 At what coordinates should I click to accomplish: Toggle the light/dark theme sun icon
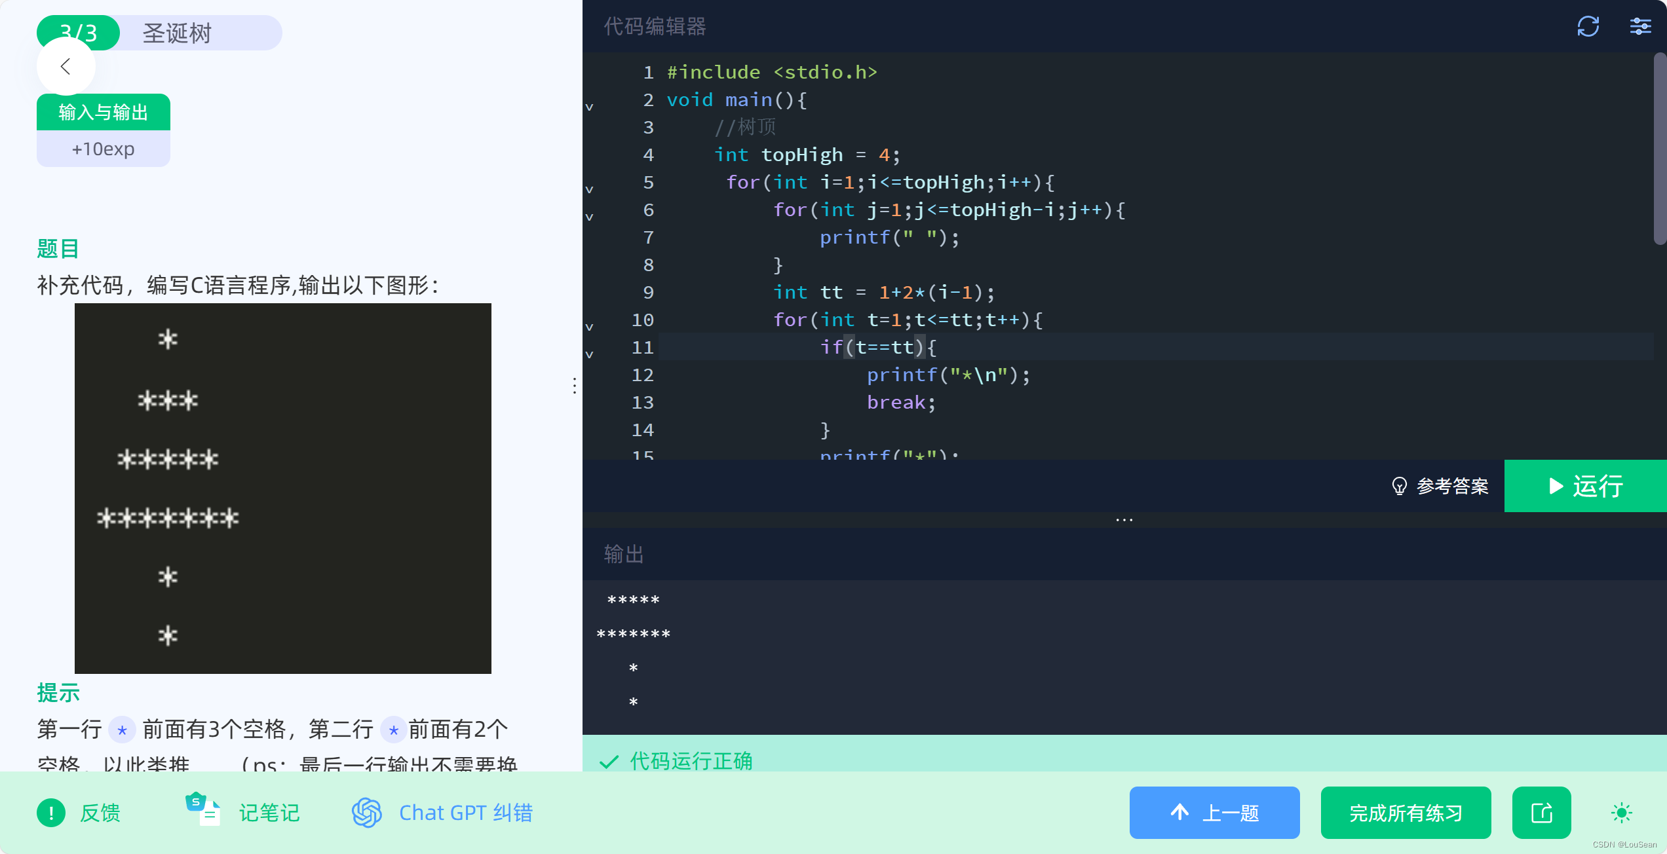click(x=1622, y=813)
